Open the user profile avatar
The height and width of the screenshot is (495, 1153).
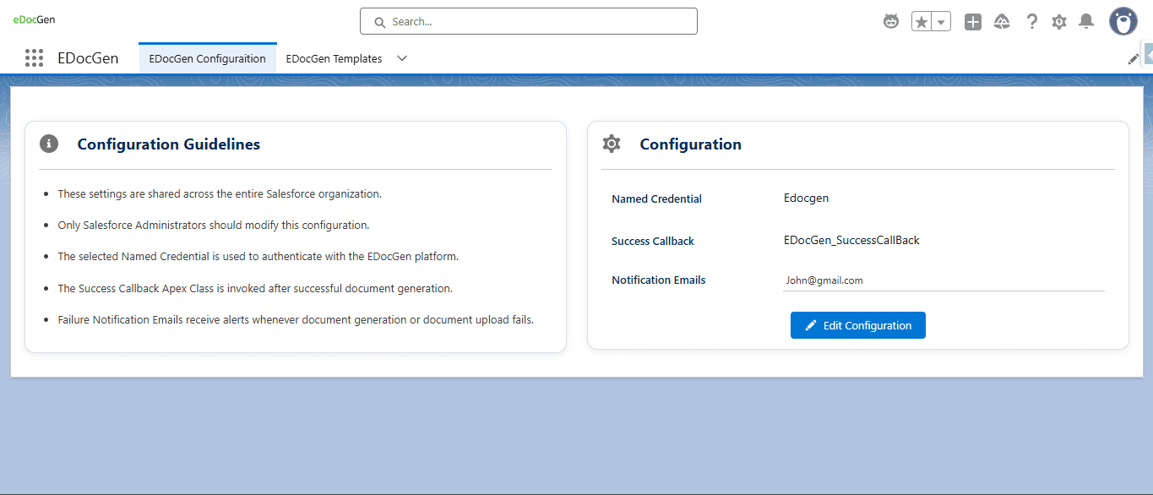(1123, 22)
